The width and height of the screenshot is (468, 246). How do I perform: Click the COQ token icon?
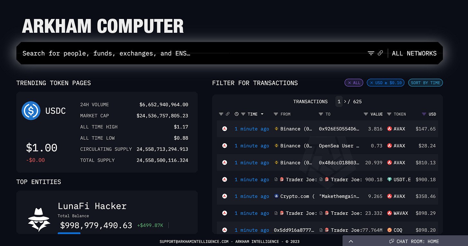coord(390,230)
